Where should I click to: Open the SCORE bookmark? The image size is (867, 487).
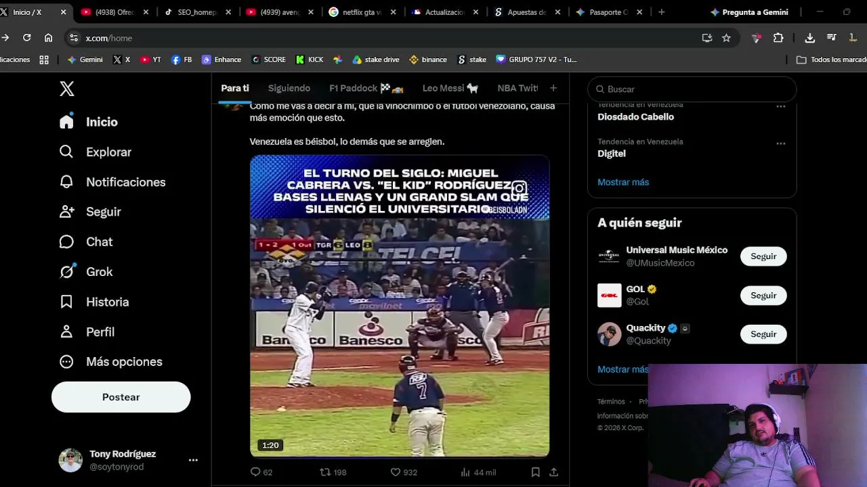(269, 60)
